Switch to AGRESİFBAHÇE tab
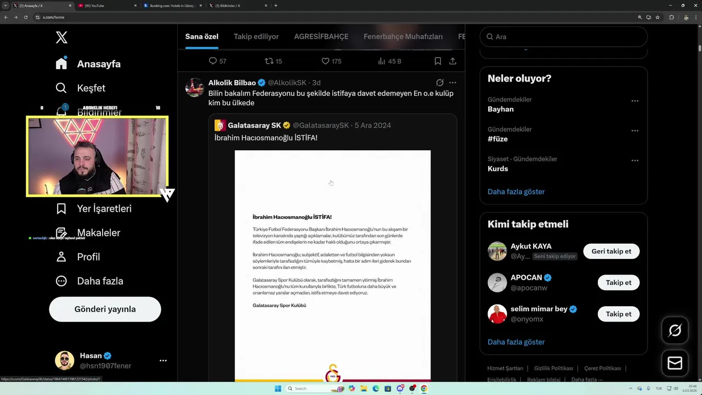702x395 pixels. (321, 37)
